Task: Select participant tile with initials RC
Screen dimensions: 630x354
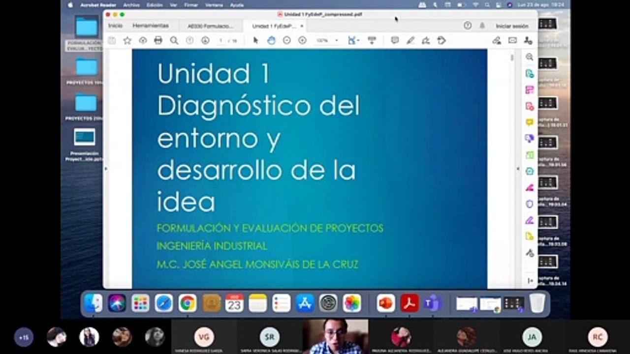Action: pos(598,337)
